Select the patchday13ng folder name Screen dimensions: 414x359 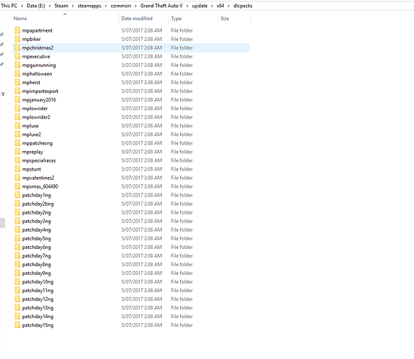[x=37, y=308]
